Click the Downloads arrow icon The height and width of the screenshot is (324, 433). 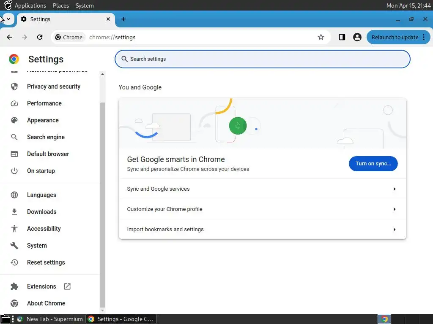pyautogui.click(x=14, y=212)
